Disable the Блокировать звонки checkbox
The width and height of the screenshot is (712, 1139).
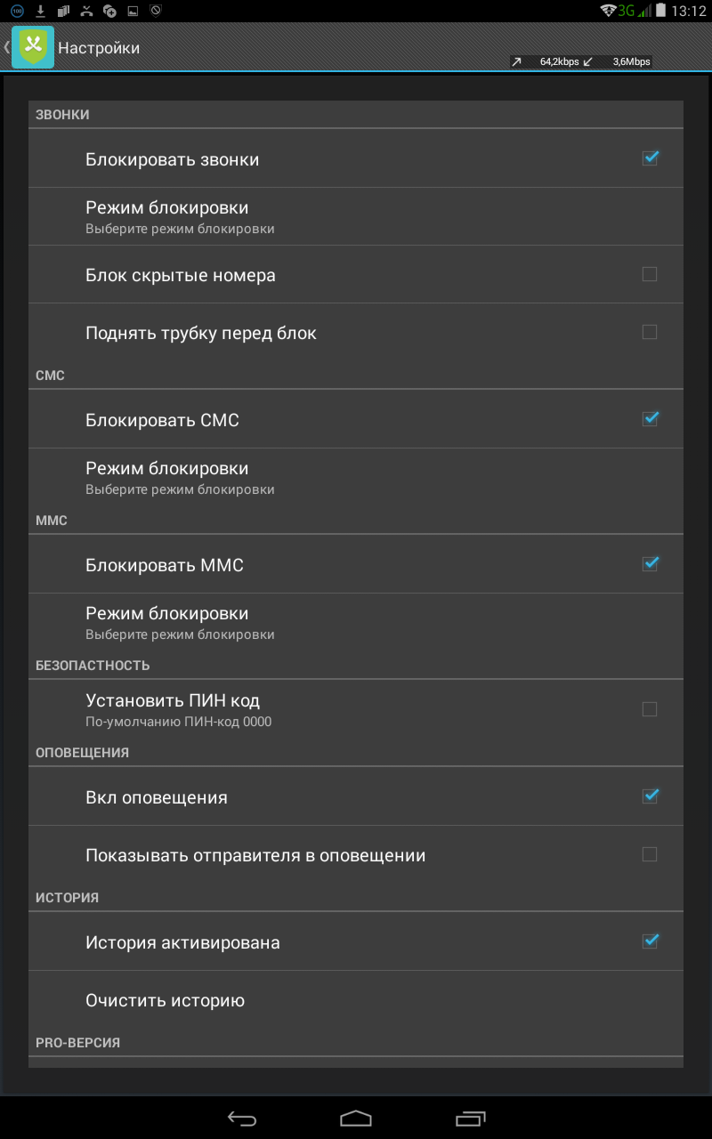coord(650,158)
